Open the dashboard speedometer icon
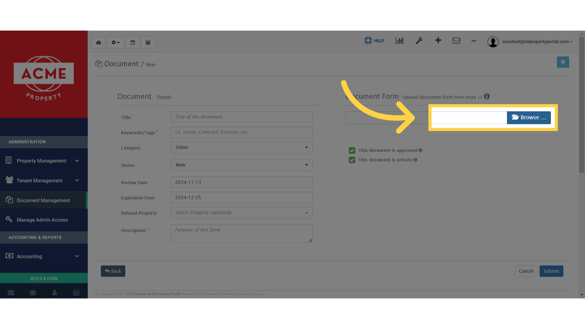The image size is (585, 329). coord(98,43)
